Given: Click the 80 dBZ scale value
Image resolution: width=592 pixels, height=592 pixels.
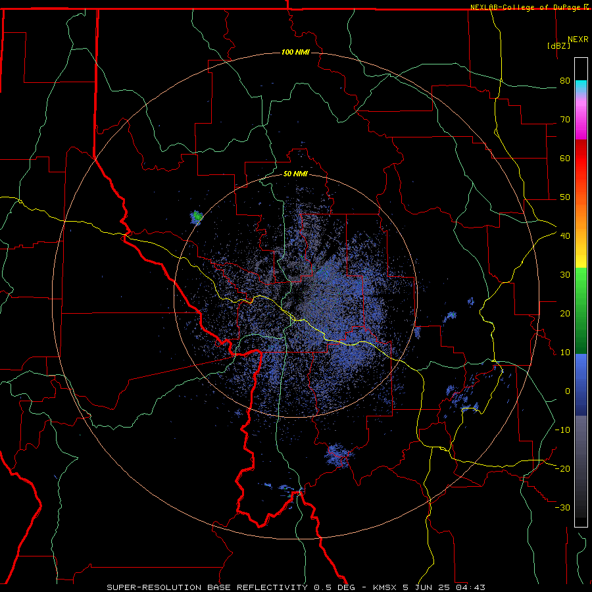Looking at the screenshot, I should (565, 81).
